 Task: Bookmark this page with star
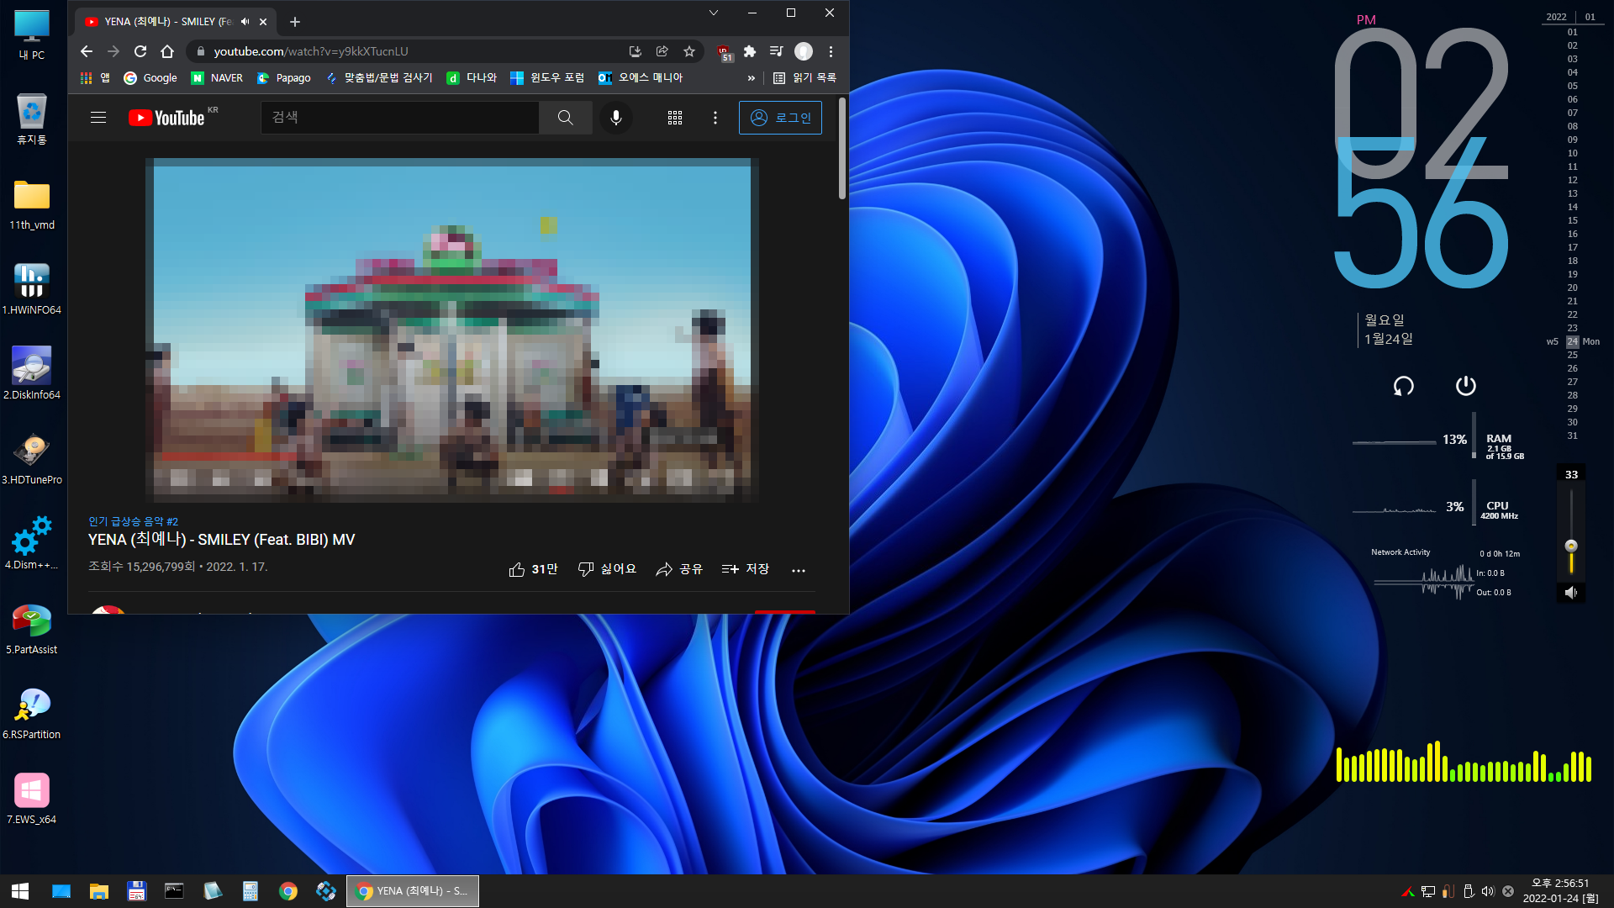tap(689, 51)
